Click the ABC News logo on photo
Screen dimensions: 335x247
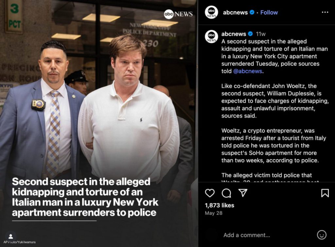(178, 14)
